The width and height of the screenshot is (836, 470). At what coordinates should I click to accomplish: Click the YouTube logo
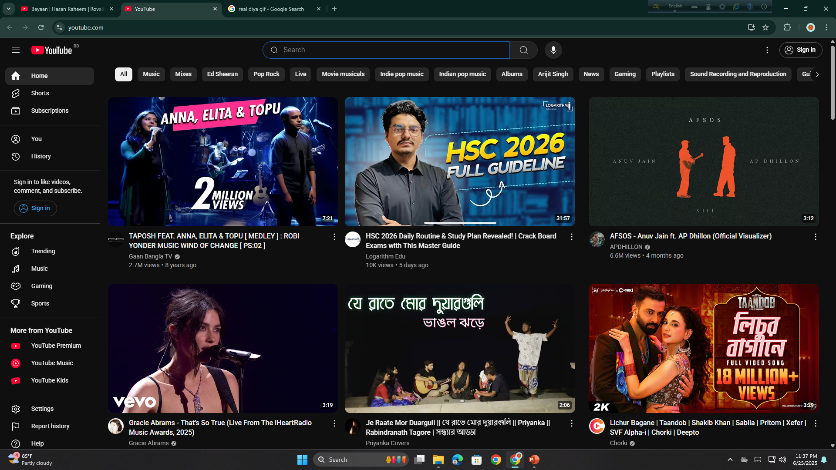click(52, 50)
